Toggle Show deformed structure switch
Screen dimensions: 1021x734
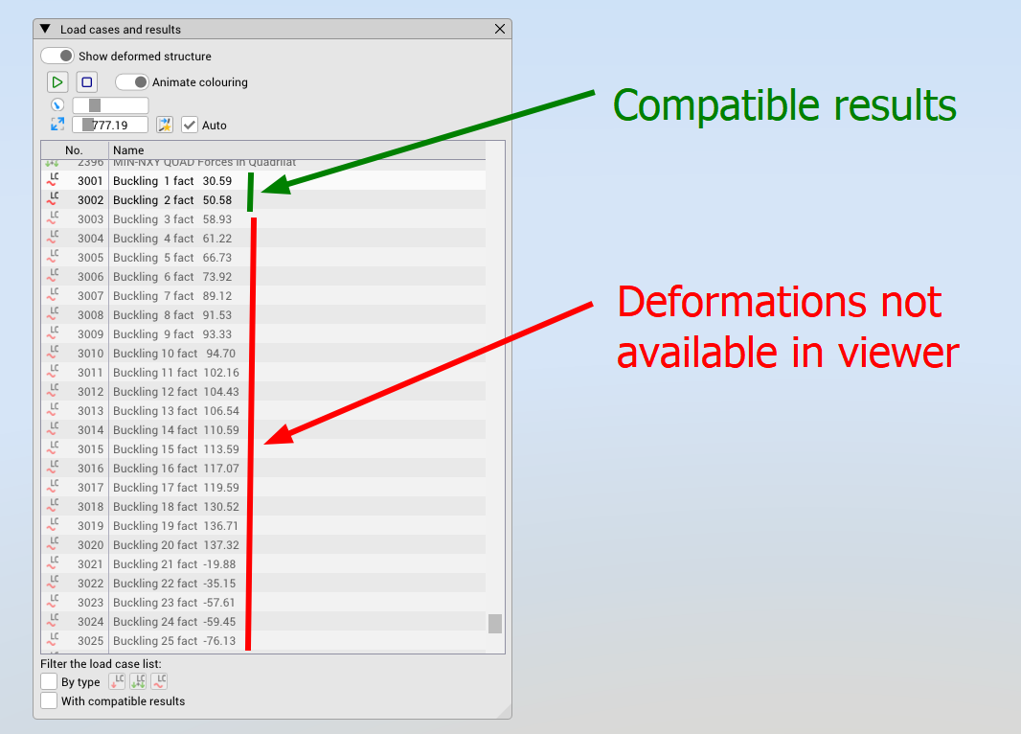57,57
